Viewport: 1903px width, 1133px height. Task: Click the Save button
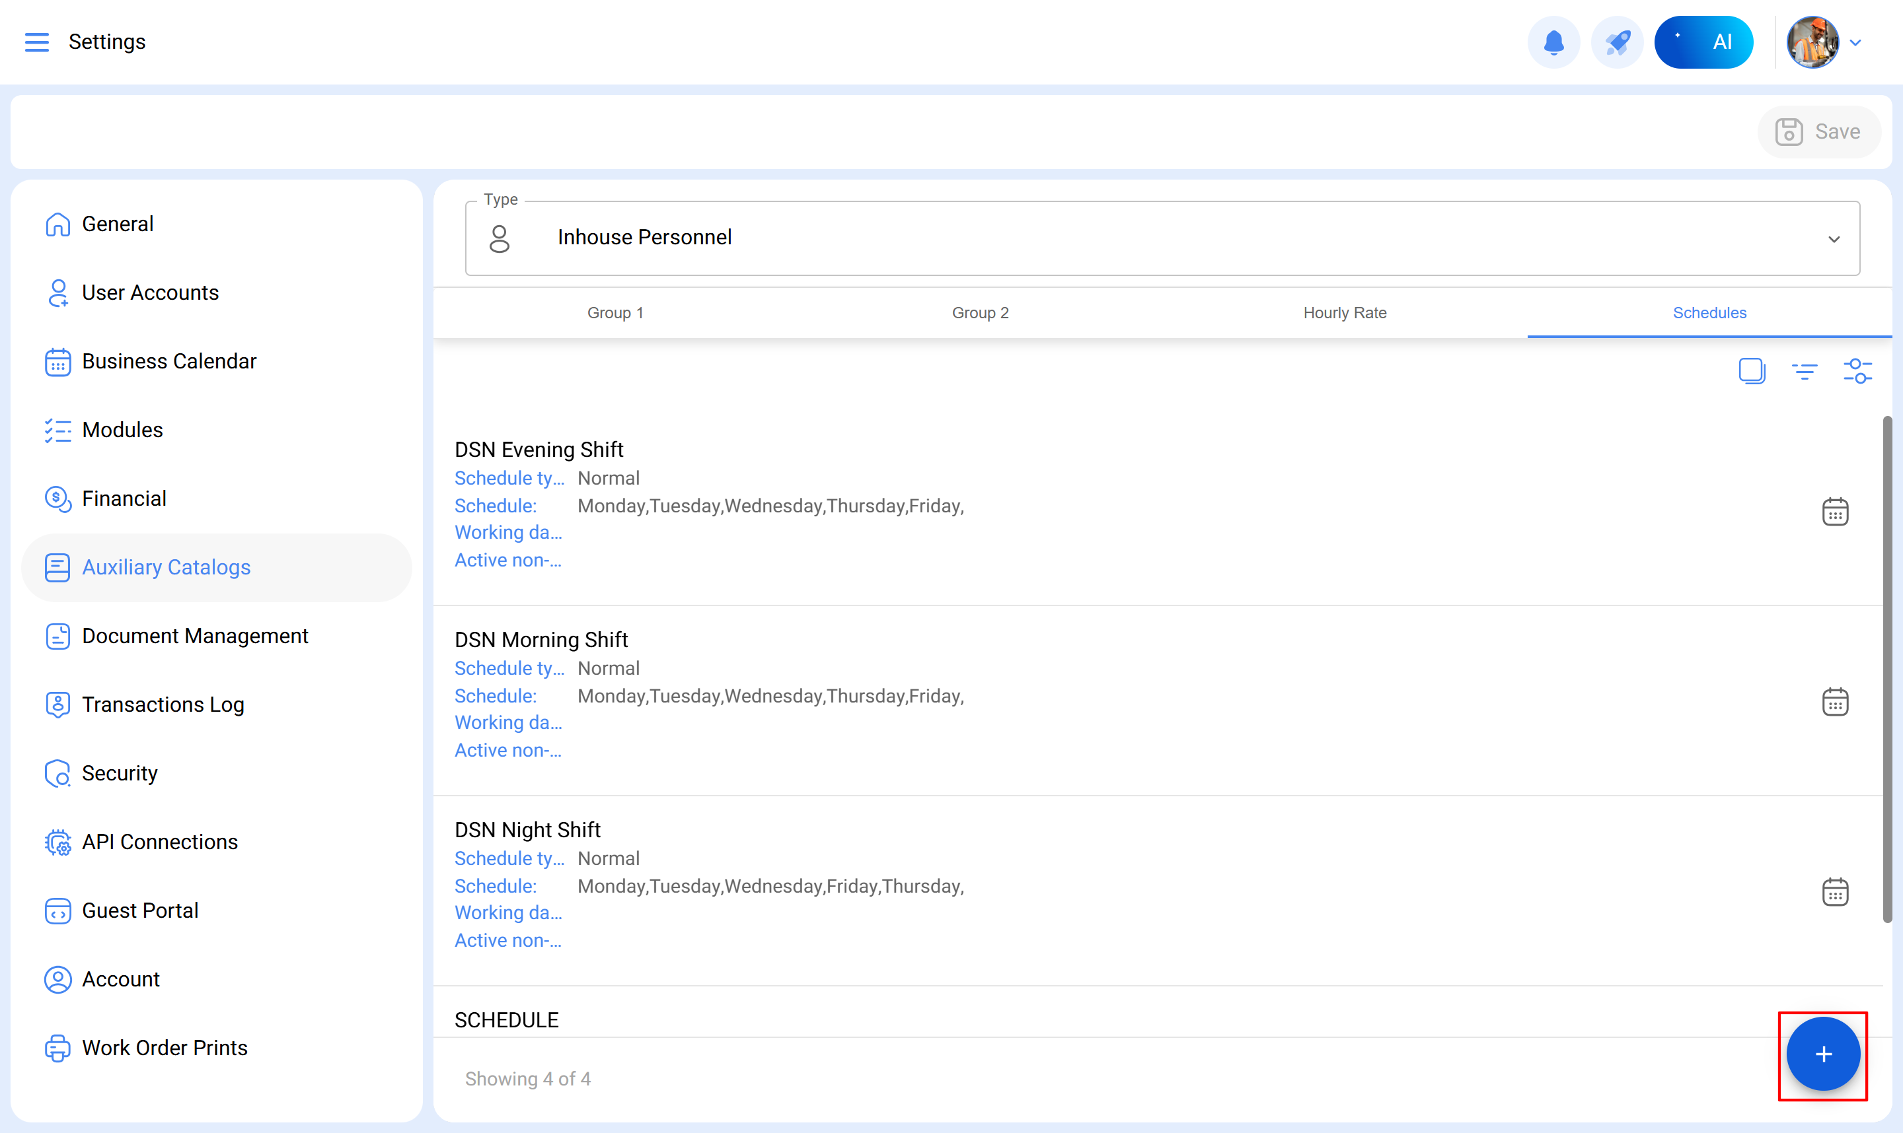pos(1818,132)
